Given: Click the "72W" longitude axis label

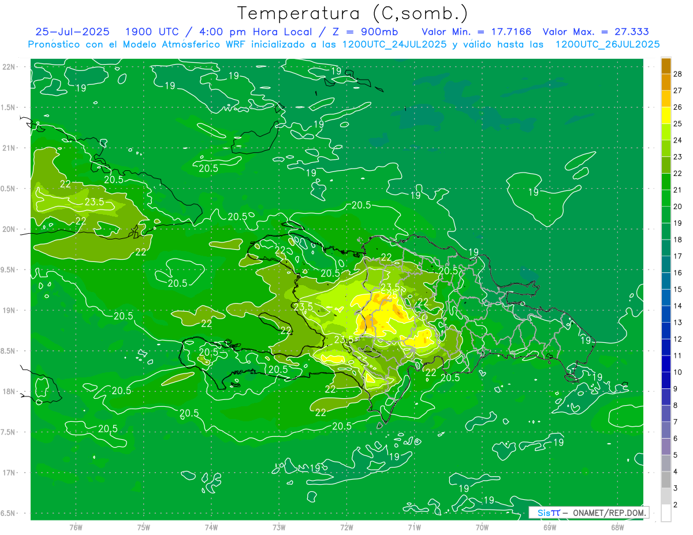Looking at the screenshot, I should [x=346, y=527].
